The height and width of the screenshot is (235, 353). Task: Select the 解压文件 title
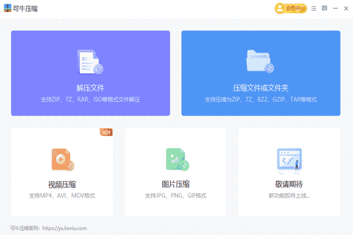coord(90,88)
